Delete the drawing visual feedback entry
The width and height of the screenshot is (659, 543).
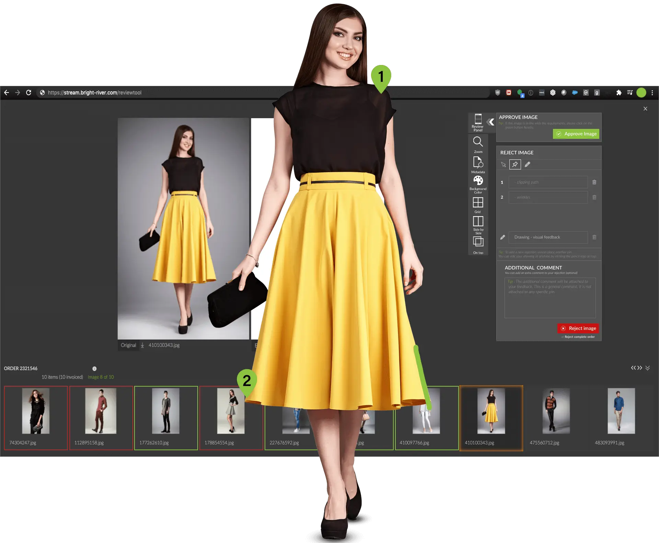click(x=594, y=237)
